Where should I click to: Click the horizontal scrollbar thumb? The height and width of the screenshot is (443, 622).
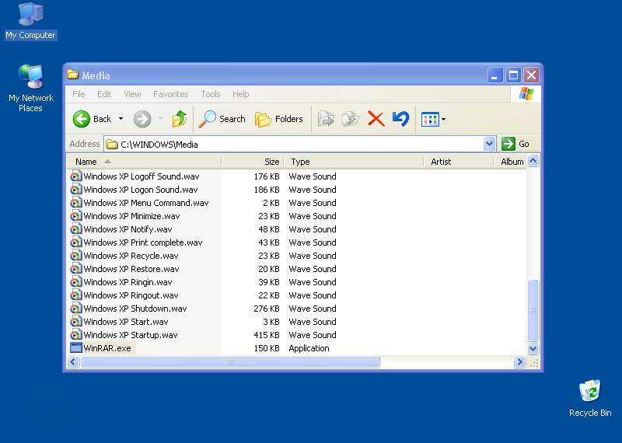(230, 361)
